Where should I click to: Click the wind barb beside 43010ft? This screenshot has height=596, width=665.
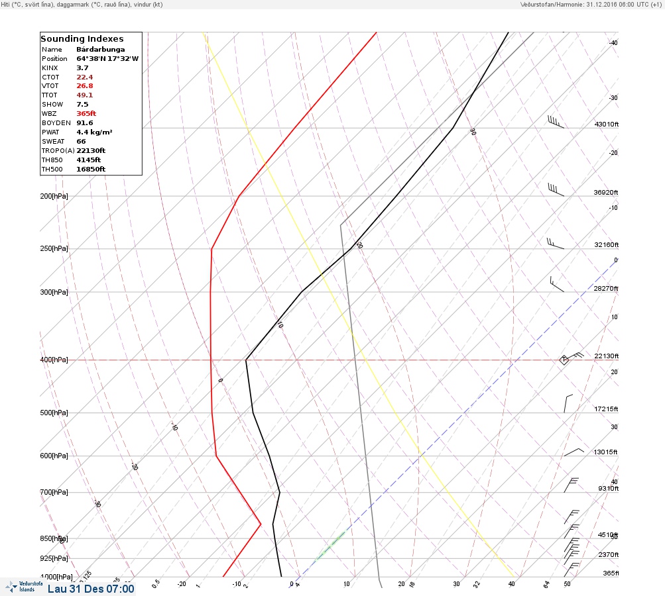pos(556,122)
